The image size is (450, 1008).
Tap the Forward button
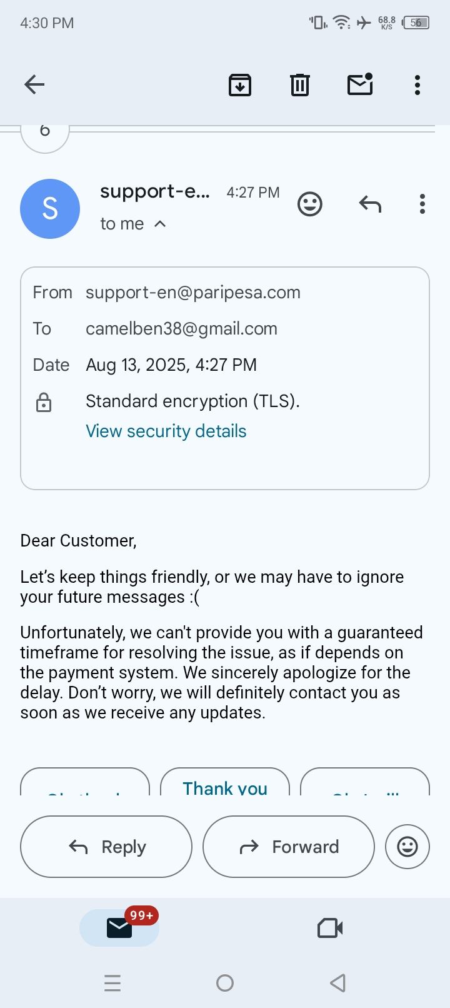[289, 847]
